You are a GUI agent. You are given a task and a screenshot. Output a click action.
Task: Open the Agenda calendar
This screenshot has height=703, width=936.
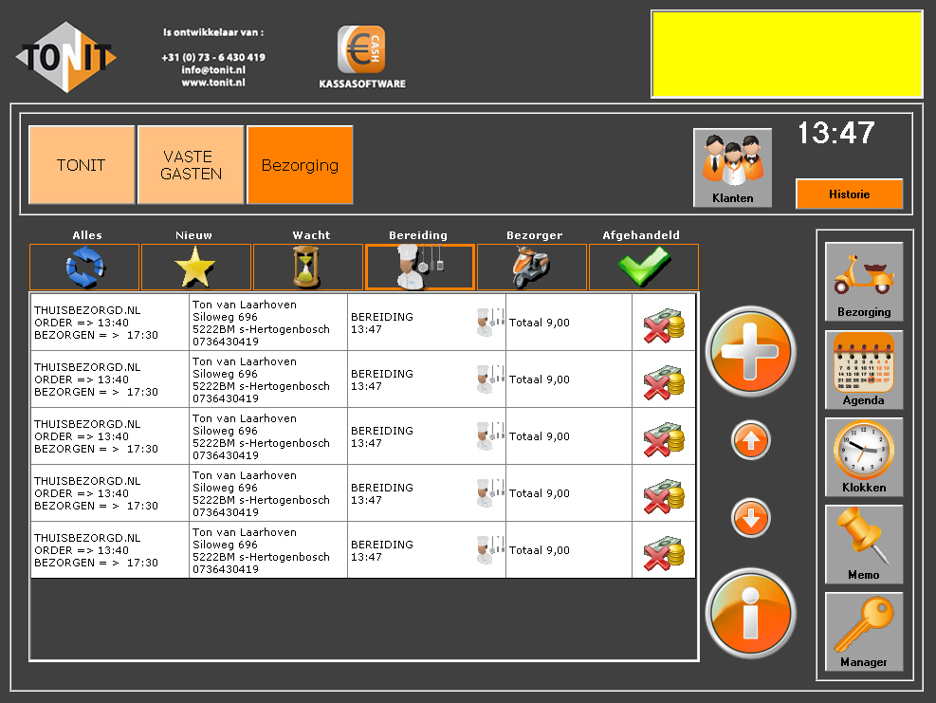pos(863,369)
